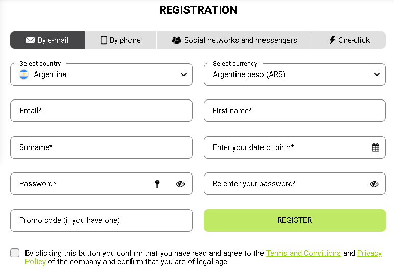
Task: Click the key icon in Password field
Action: pos(157,184)
